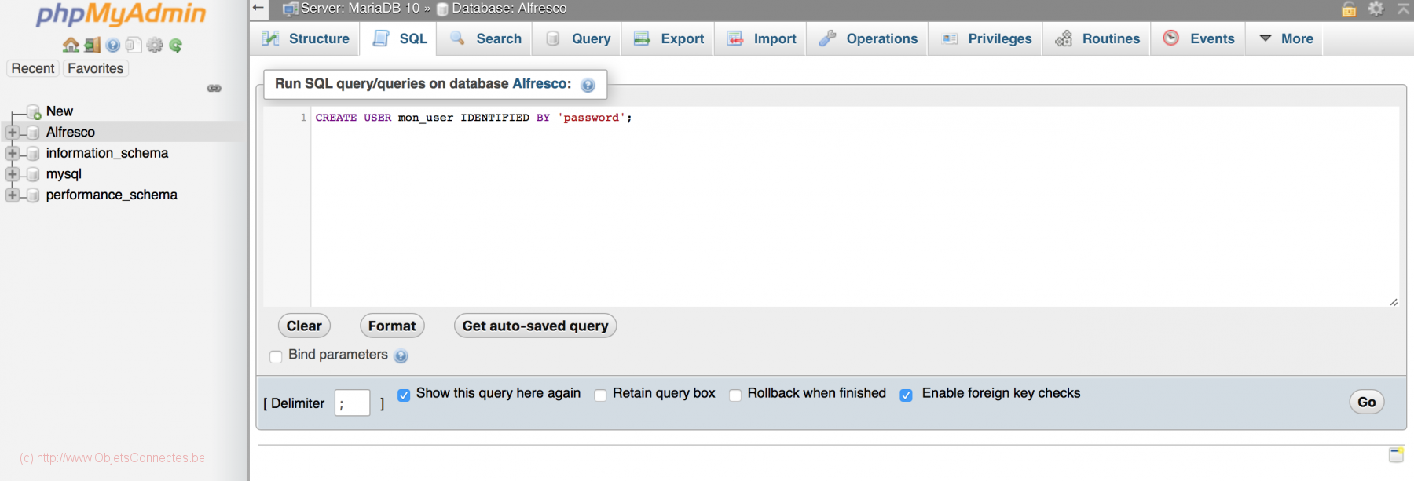This screenshot has height=481, width=1414.
Task: Open the Privileges tab
Action: click(x=985, y=38)
